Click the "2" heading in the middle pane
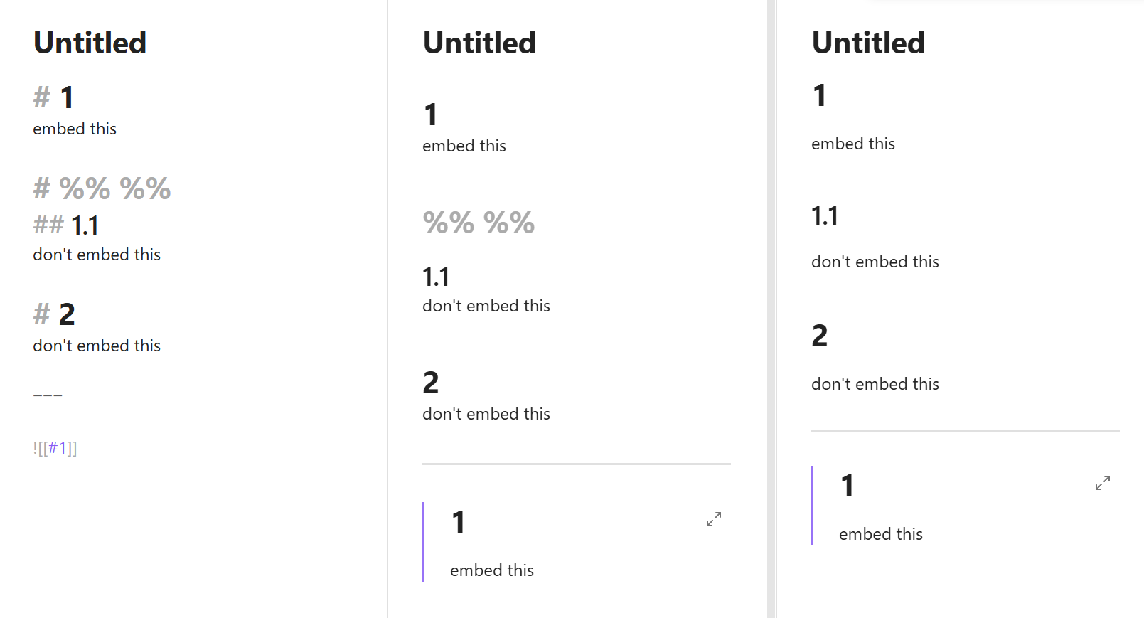 coord(431,383)
